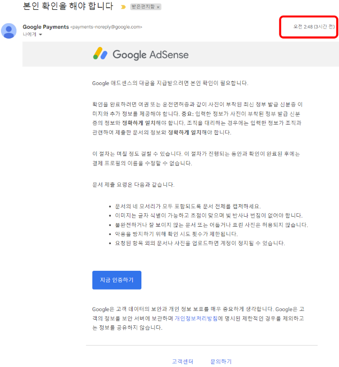Click the bullet about 문서의 네 모서리
This screenshot has height=367, width=339.
click(188, 206)
